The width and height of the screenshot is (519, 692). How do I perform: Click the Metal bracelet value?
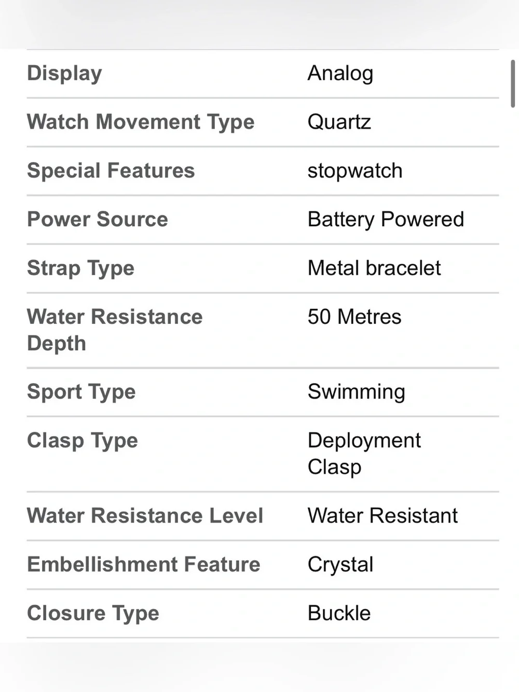click(x=374, y=268)
